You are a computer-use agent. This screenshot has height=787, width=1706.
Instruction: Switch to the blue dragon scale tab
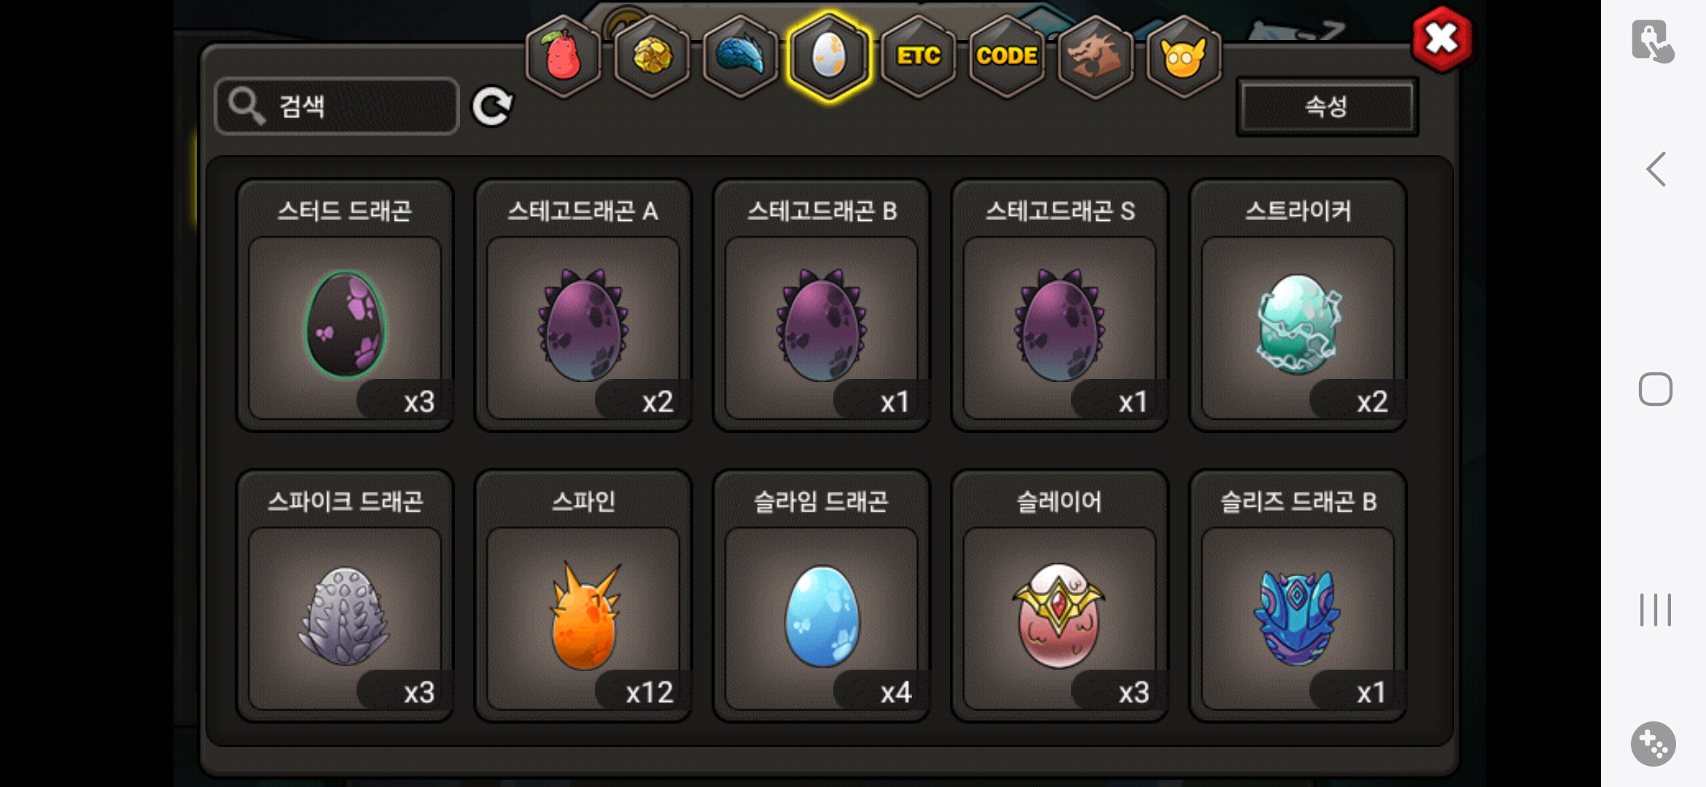click(x=740, y=57)
